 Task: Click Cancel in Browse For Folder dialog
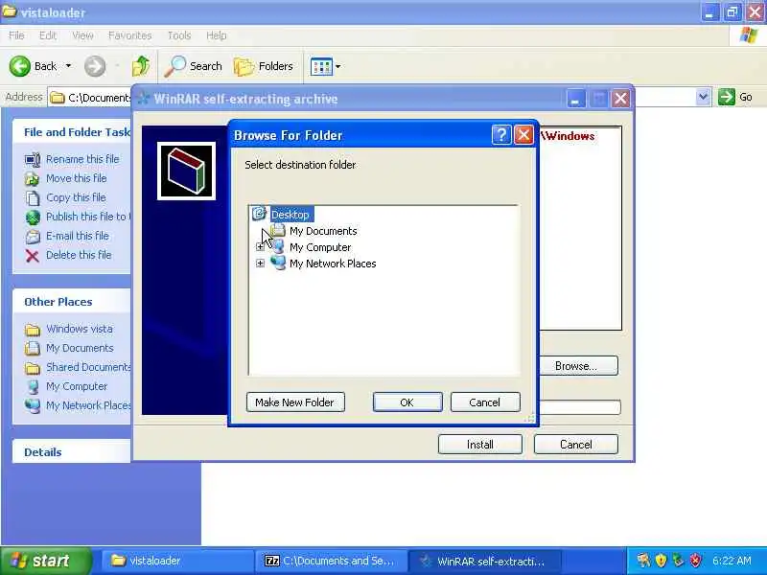pyautogui.click(x=485, y=402)
